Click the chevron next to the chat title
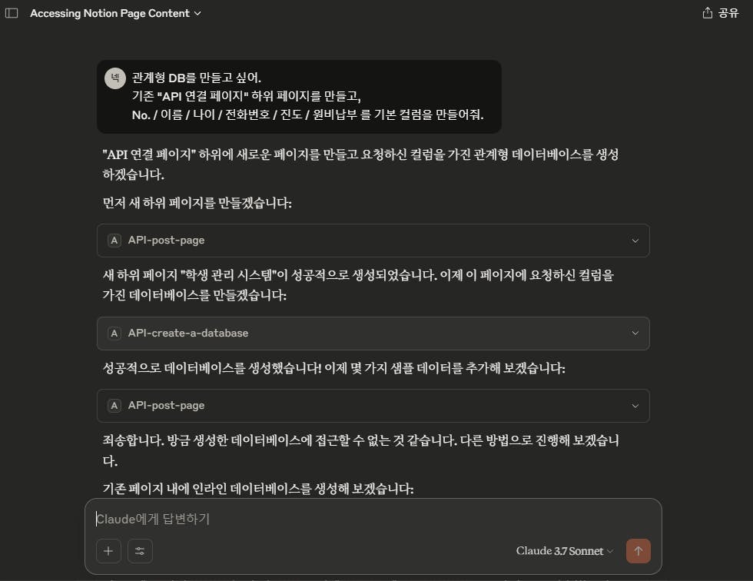Viewport: 753px width, 581px height. tap(197, 13)
